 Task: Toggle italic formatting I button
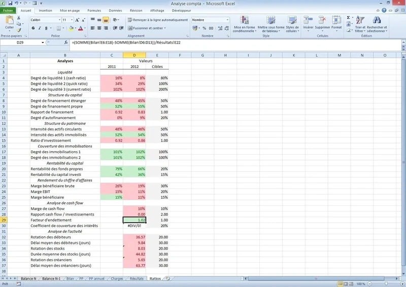pos(40,28)
